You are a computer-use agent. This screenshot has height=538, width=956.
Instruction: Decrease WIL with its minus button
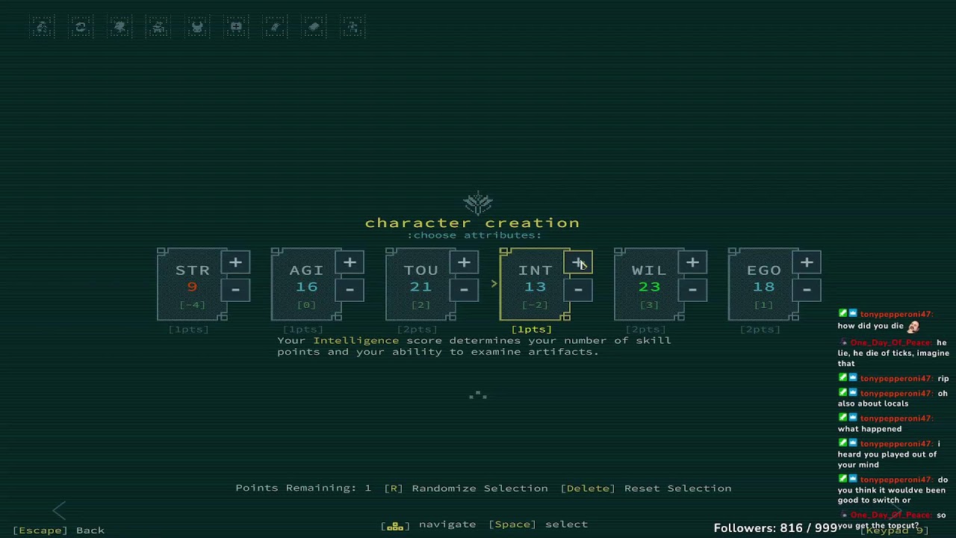pos(692,289)
